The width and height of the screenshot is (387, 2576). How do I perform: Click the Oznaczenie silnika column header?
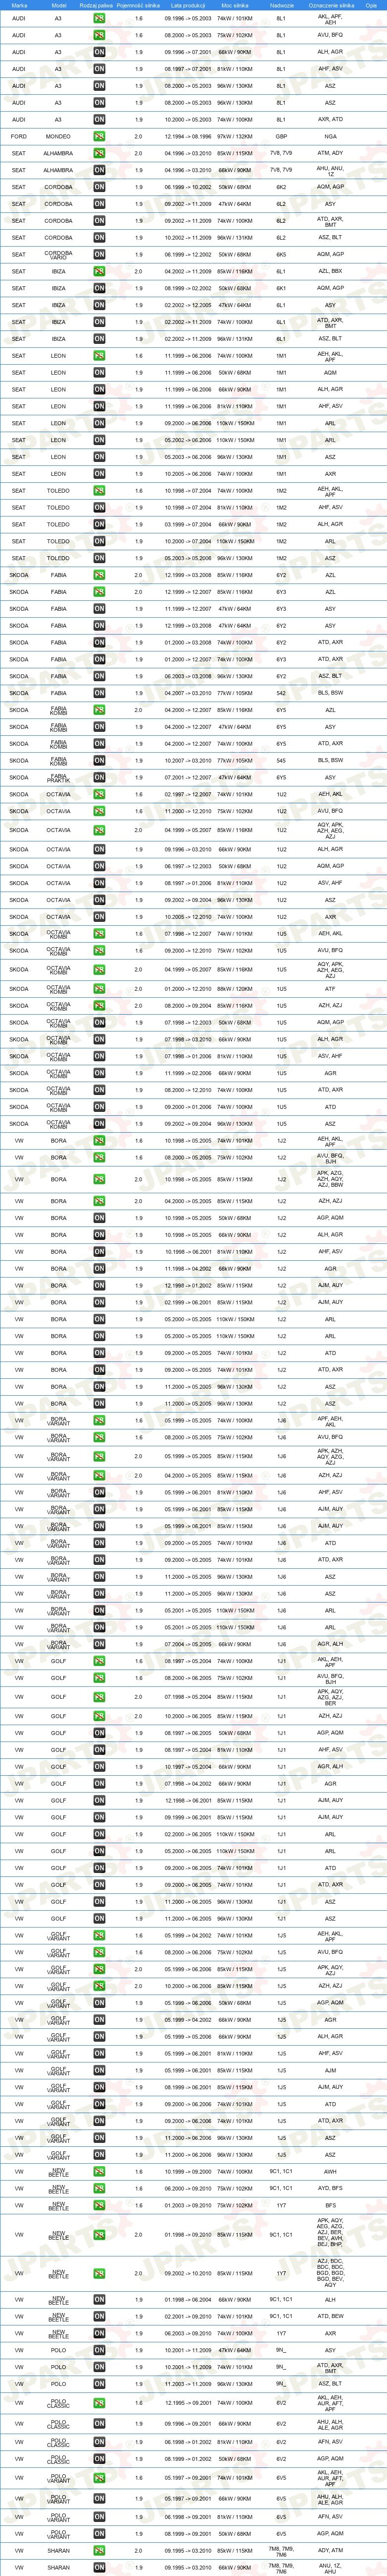(330, 5)
